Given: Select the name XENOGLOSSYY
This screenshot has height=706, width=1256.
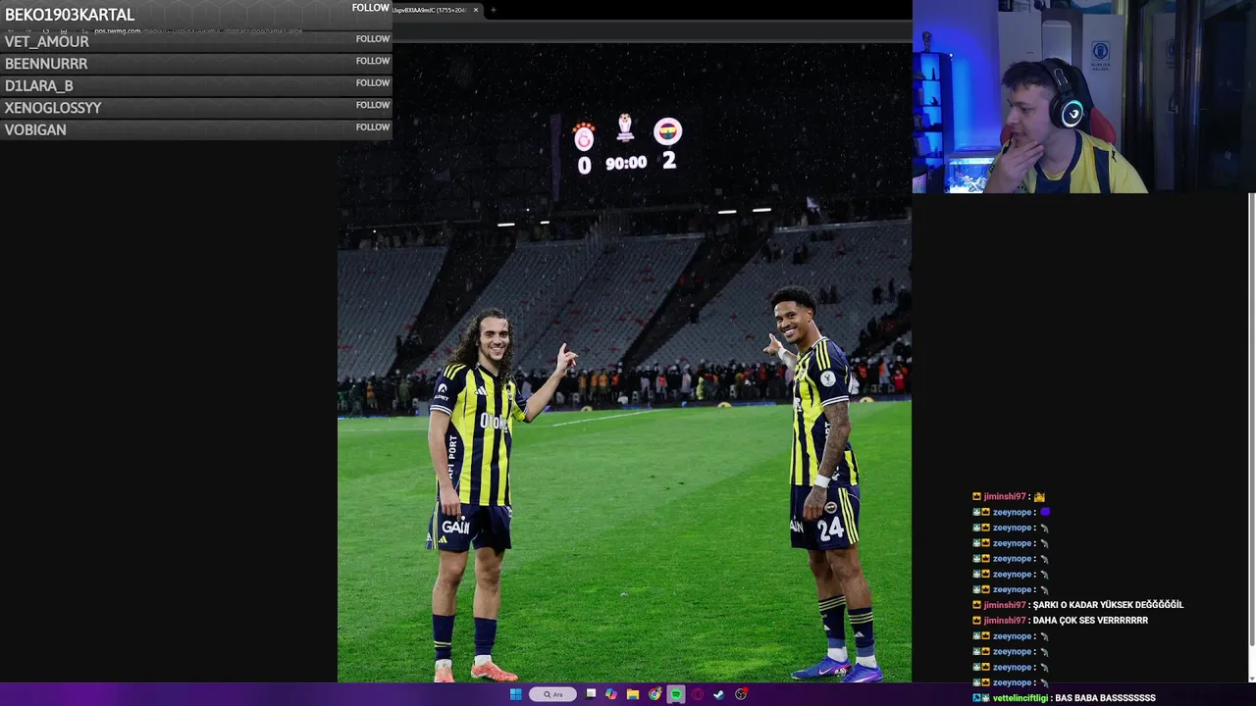Looking at the screenshot, I should [53, 108].
